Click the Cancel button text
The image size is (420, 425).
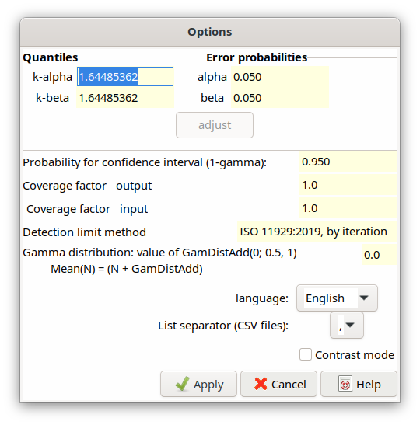pyautogui.click(x=289, y=385)
